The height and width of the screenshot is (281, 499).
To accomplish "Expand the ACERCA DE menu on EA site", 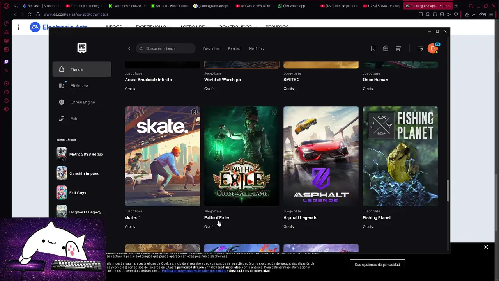I will pos(194,27).
